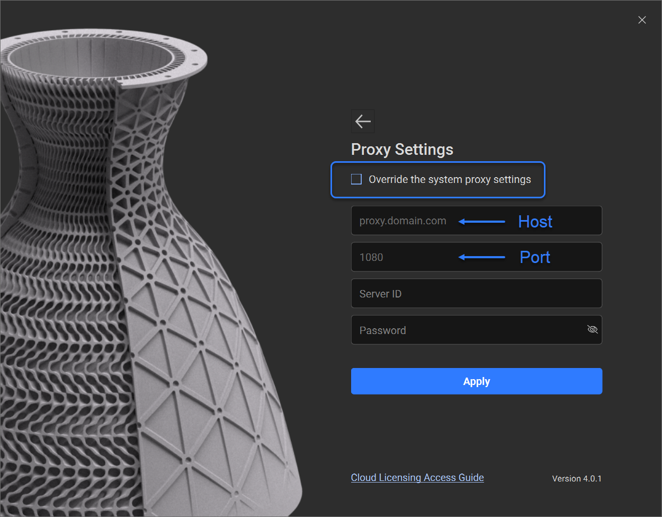Open the Cloud Licensing Access Guide link
The width and height of the screenshot is (662, 517).
(x=417, y=478)
